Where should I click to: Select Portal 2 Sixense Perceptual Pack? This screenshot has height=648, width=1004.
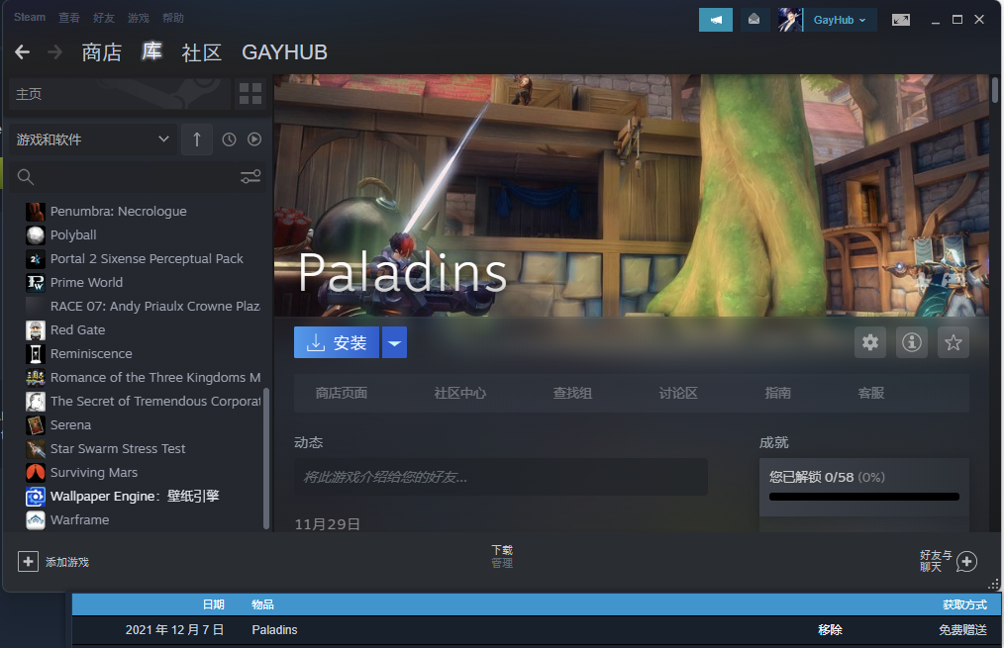point(146,258)
